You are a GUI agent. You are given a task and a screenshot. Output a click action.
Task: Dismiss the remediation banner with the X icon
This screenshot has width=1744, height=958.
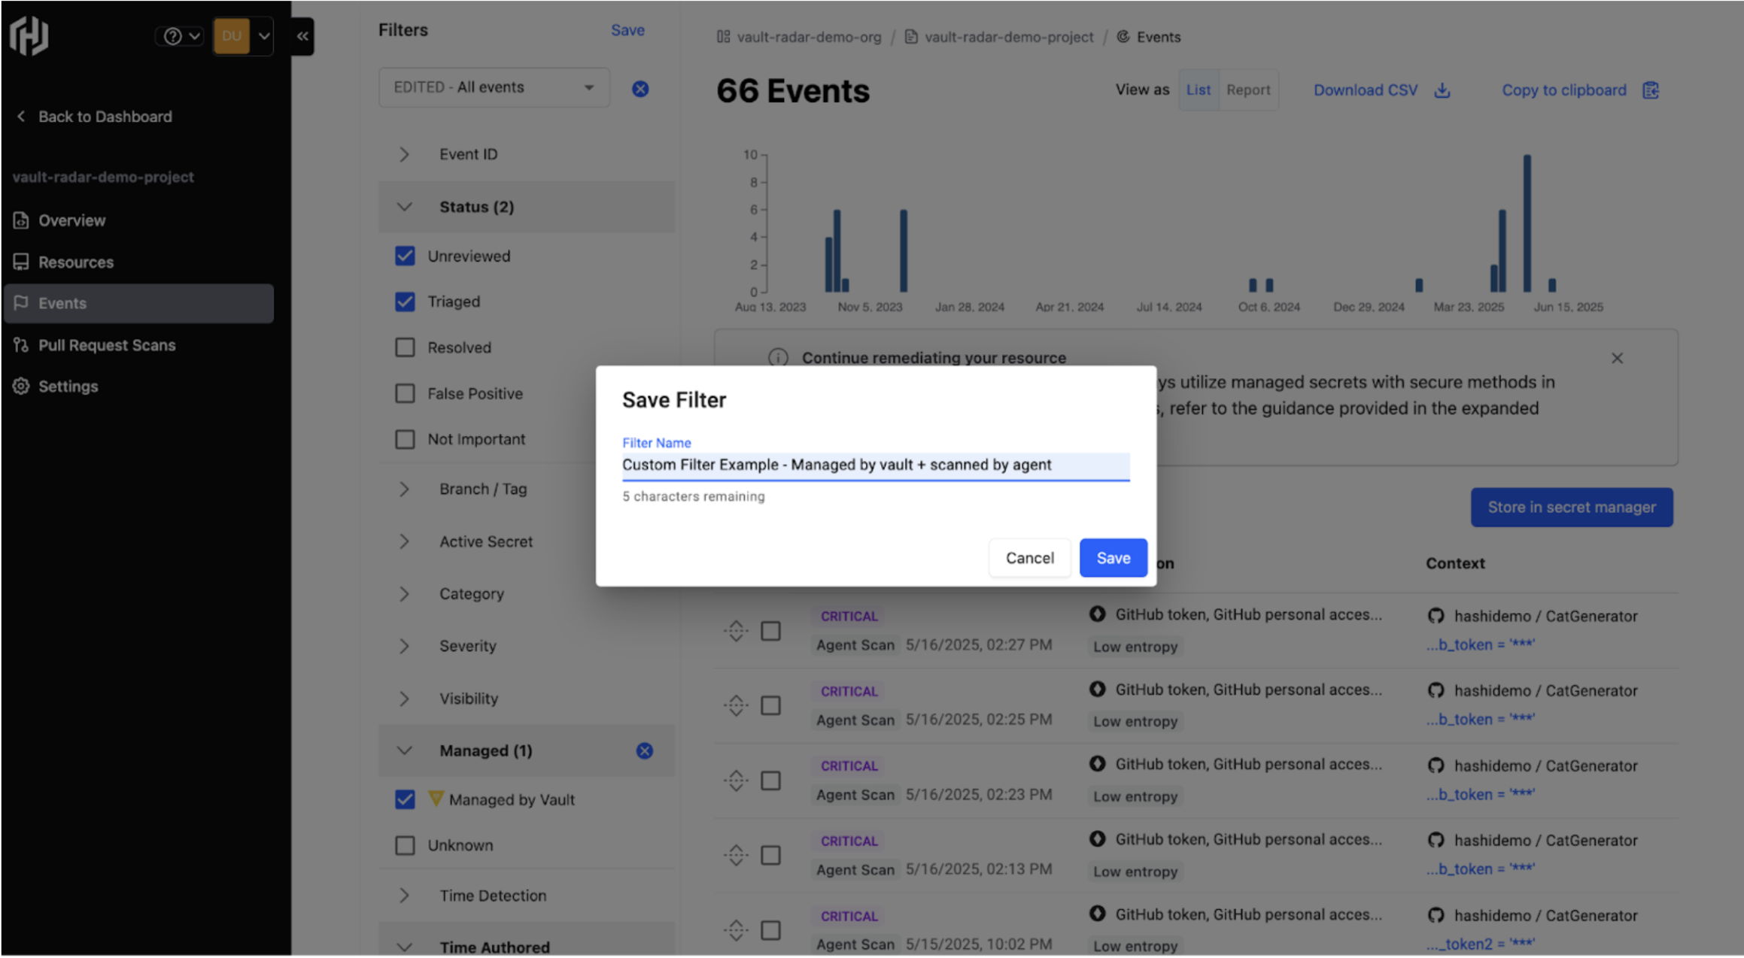point(1617,358)
